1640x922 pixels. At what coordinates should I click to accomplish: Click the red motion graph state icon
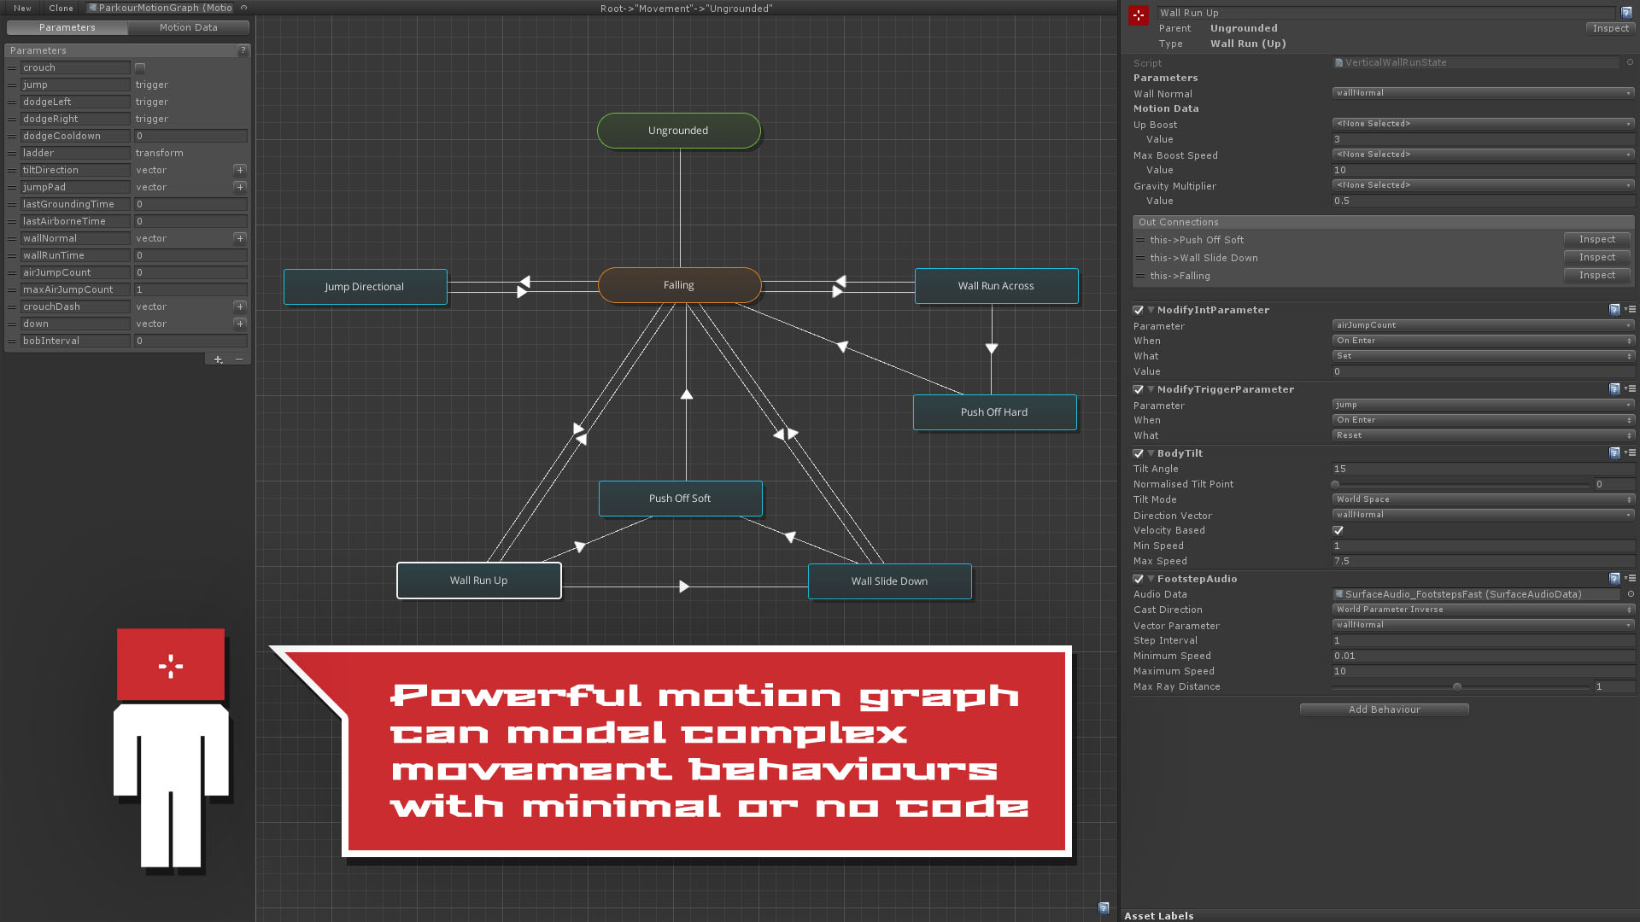[x=1139, y=15]
